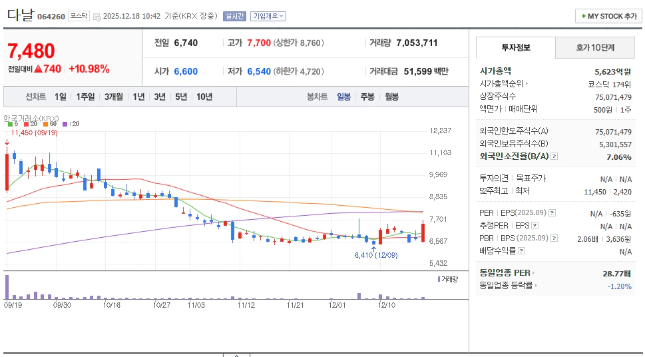The image size is (645, 357).
Task: Click the clock icon beside the date
Action: (97, 17)
